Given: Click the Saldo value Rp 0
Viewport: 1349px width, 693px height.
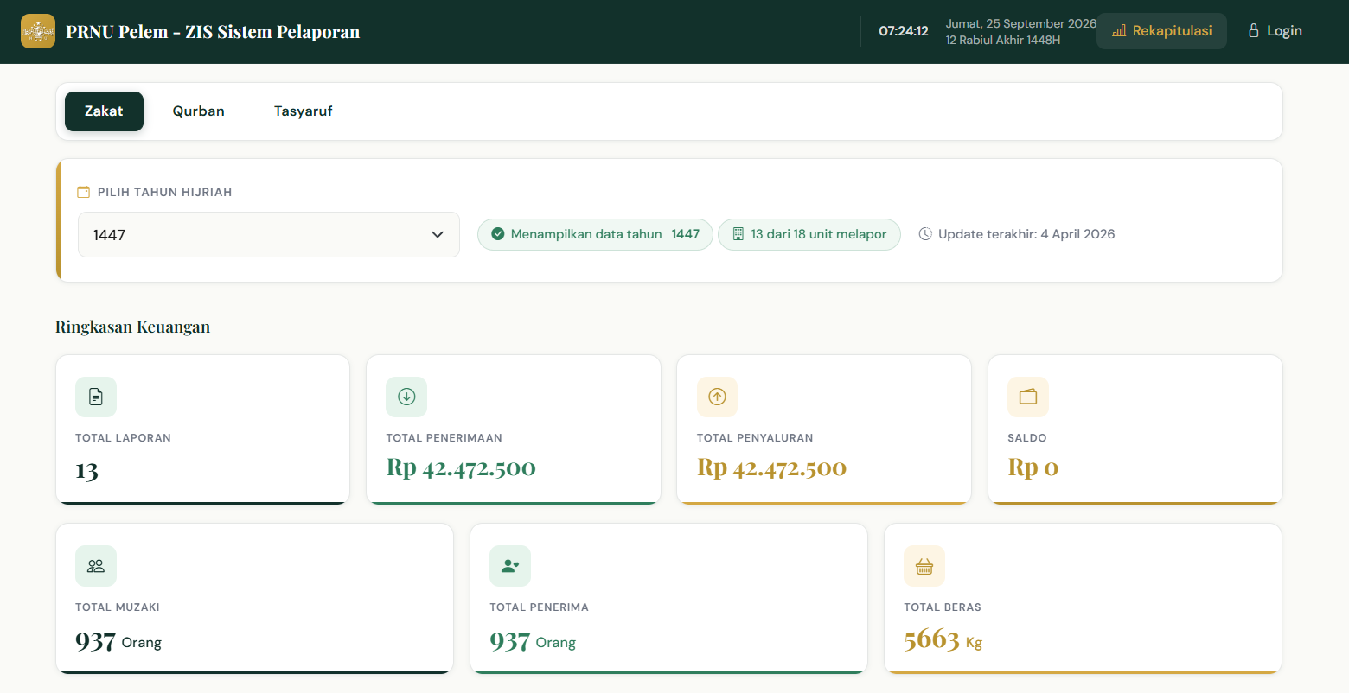Looking at the screenshot, I should pyautogui.click(x=1033, y=467).
